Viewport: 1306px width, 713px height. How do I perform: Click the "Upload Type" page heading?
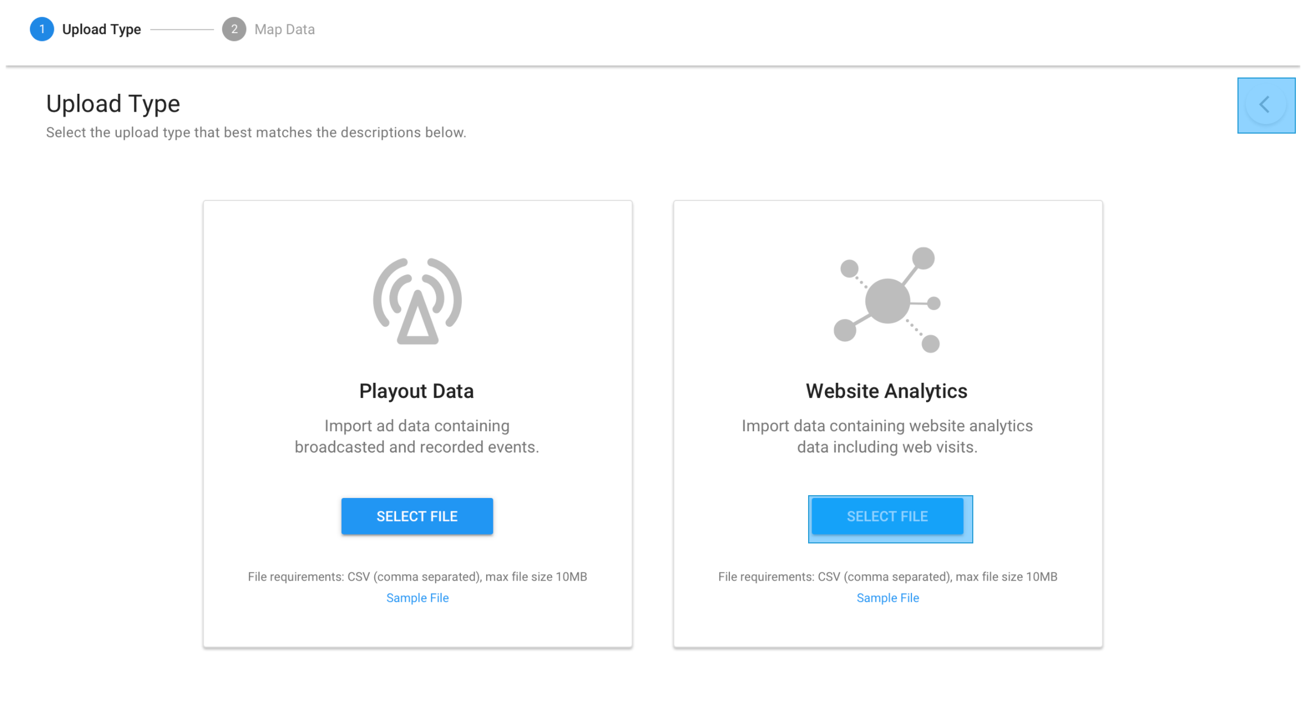[113, 104]
